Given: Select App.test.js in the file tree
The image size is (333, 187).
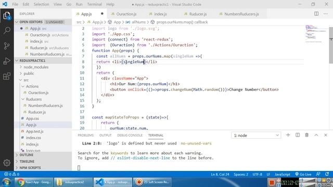Looking at the screenshot, I should 43,131.
